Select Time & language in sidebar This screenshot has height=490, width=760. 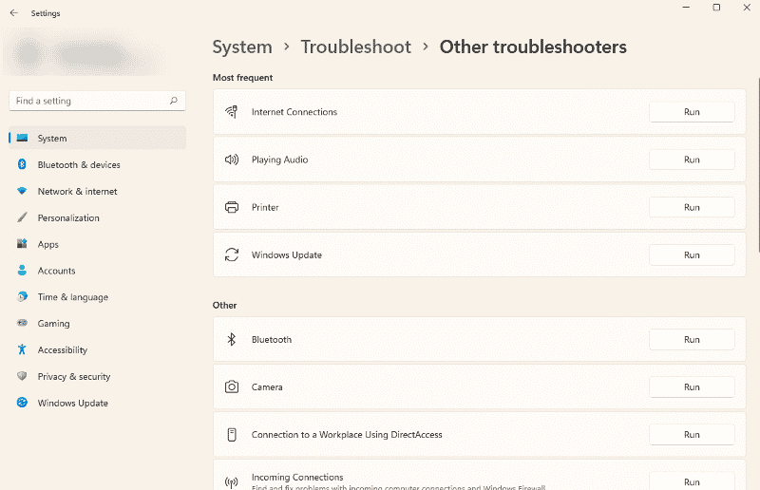72,297
